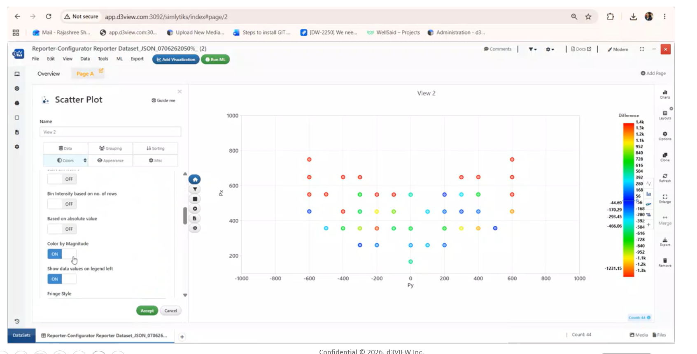
Task: Enable Based on absolute value switch
Action: pos(62,229)
